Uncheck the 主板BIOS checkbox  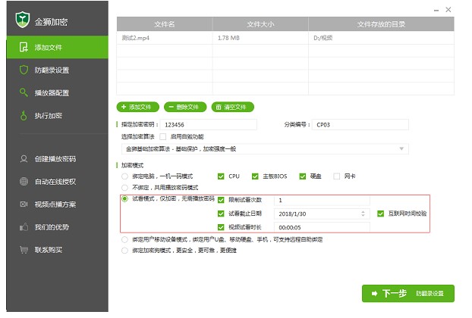[x=255, y=176]
